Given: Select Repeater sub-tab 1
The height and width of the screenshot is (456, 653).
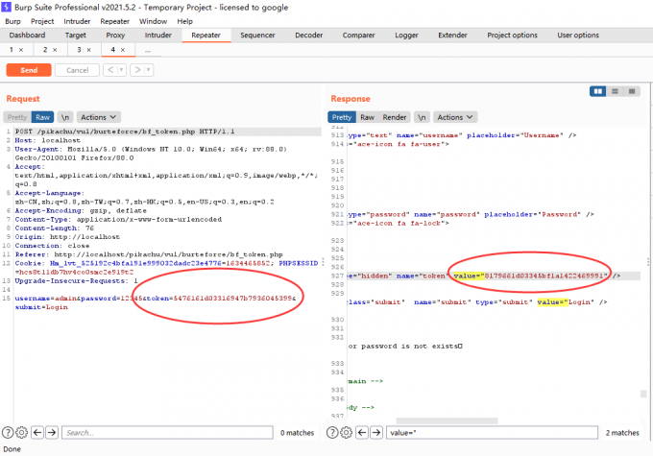Looking at the screenshot, I should pyautogui.click(x=12, y=50).
